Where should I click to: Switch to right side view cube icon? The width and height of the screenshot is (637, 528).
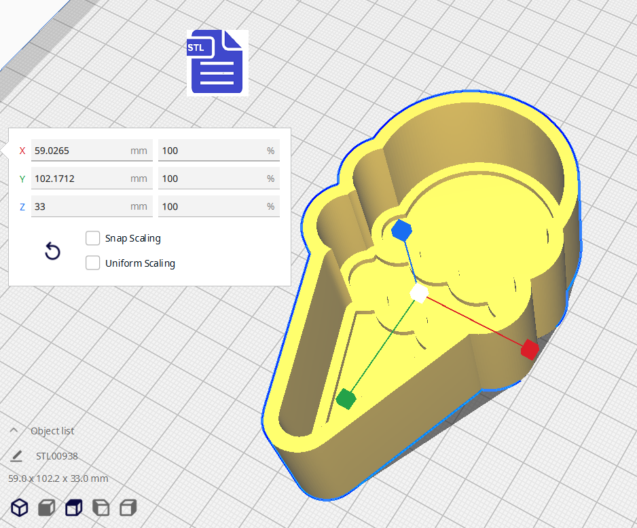[128, 507]
